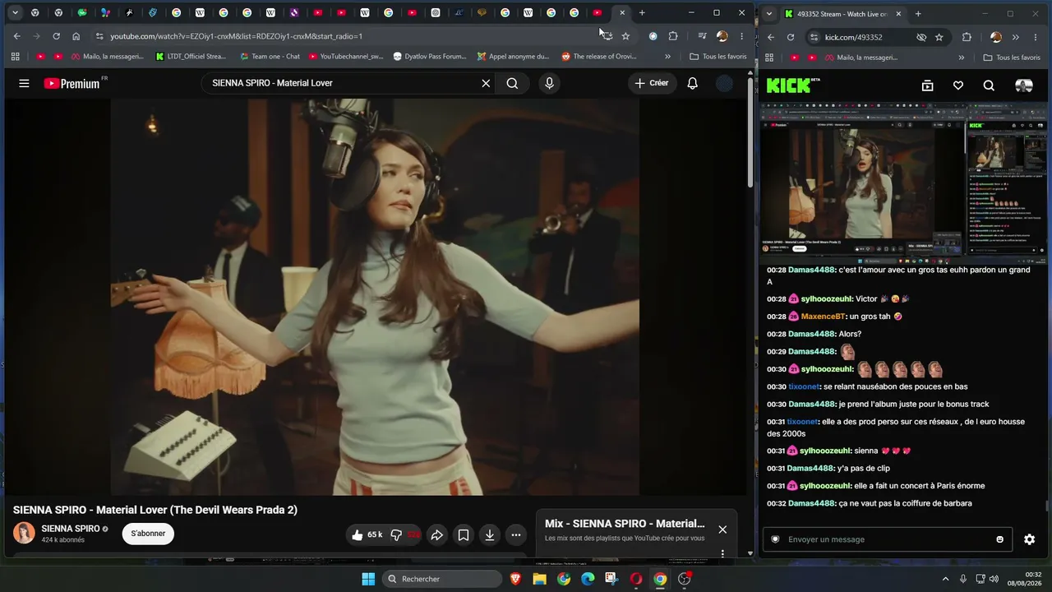Open Chrome three-dot menu in YouTube window

741,36
